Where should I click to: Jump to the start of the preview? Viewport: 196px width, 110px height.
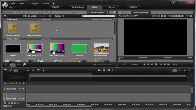point(144,64)
